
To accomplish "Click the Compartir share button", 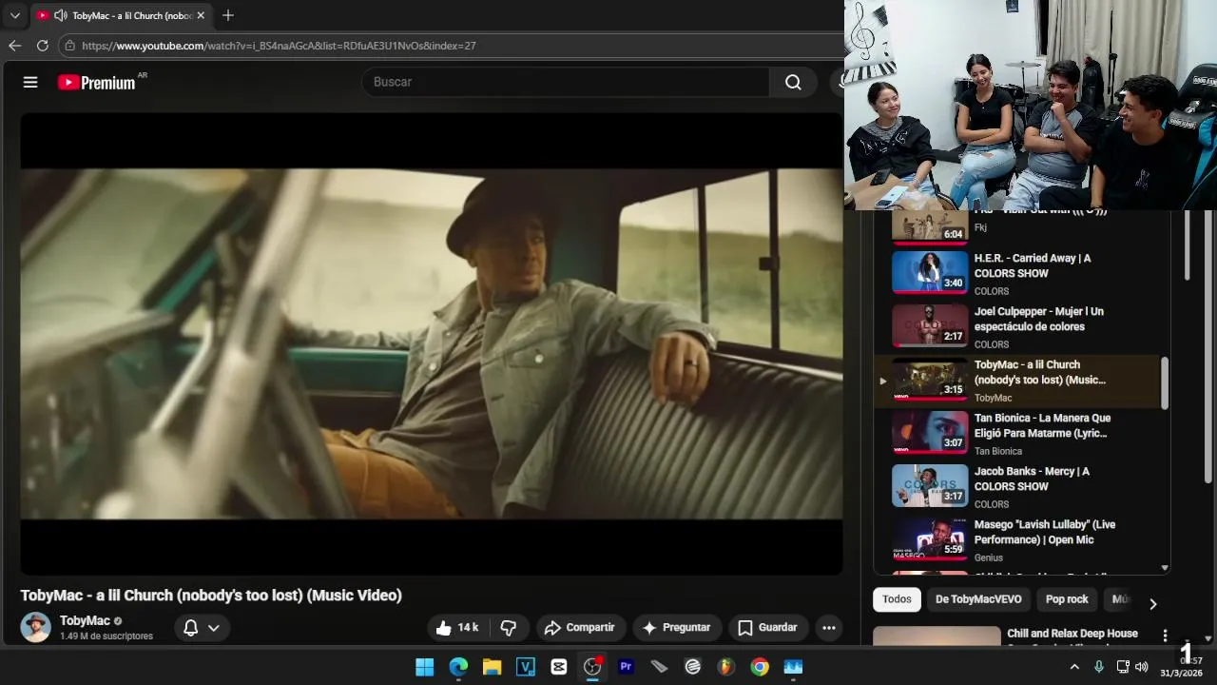I will pos(580,628).
